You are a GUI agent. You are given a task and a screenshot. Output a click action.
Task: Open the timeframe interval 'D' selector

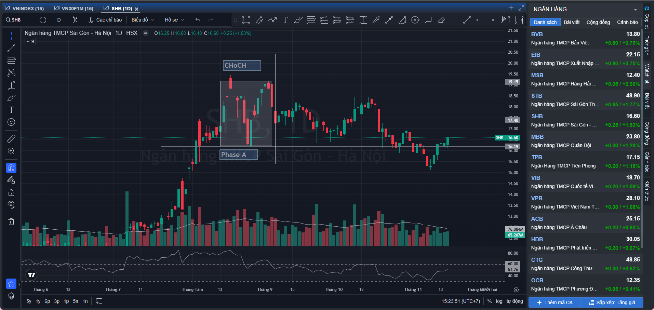tap(59, 20)
